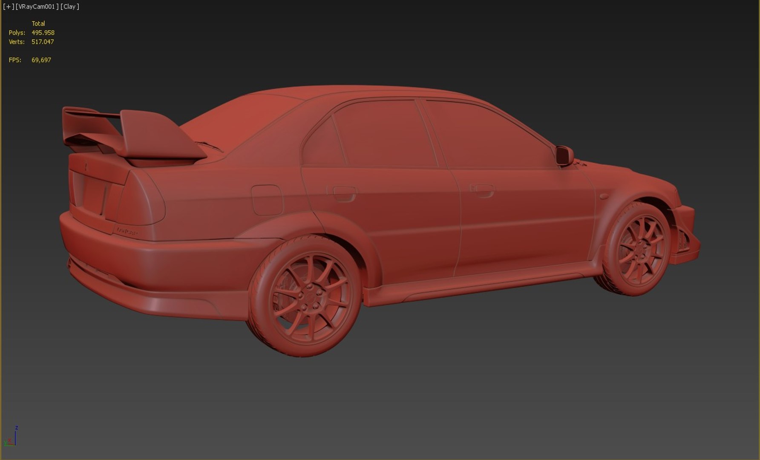Open the [+] viewport general menu
The height and width of the screenshot is (460, 760).
pyautogui.click(x=9, y=6)
